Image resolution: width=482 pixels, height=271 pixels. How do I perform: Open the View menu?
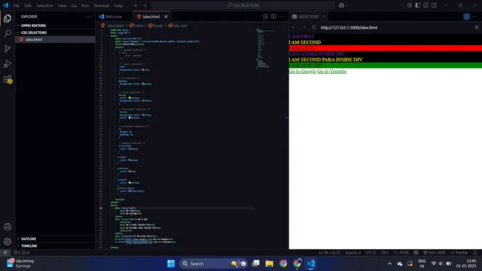coord(62,6)
